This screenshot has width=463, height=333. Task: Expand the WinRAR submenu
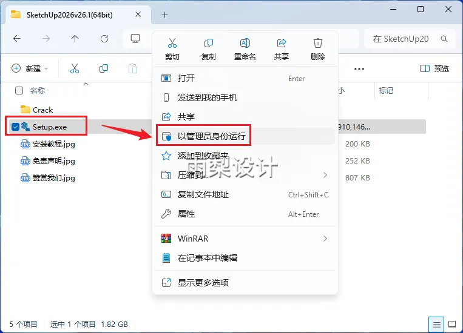tap(245, 239)
